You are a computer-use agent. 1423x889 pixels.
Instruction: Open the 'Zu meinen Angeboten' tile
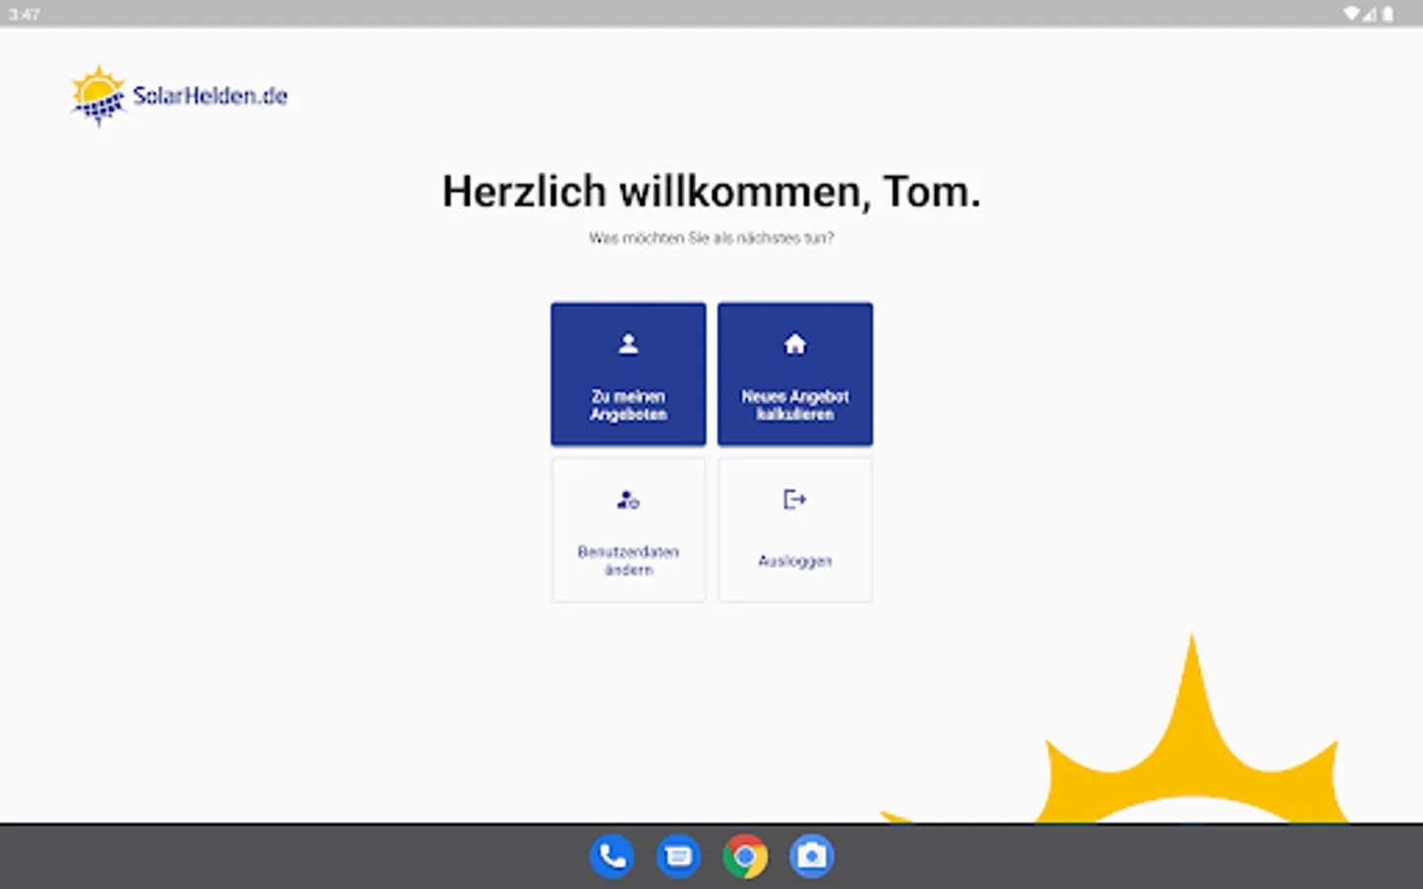(628, 374)
